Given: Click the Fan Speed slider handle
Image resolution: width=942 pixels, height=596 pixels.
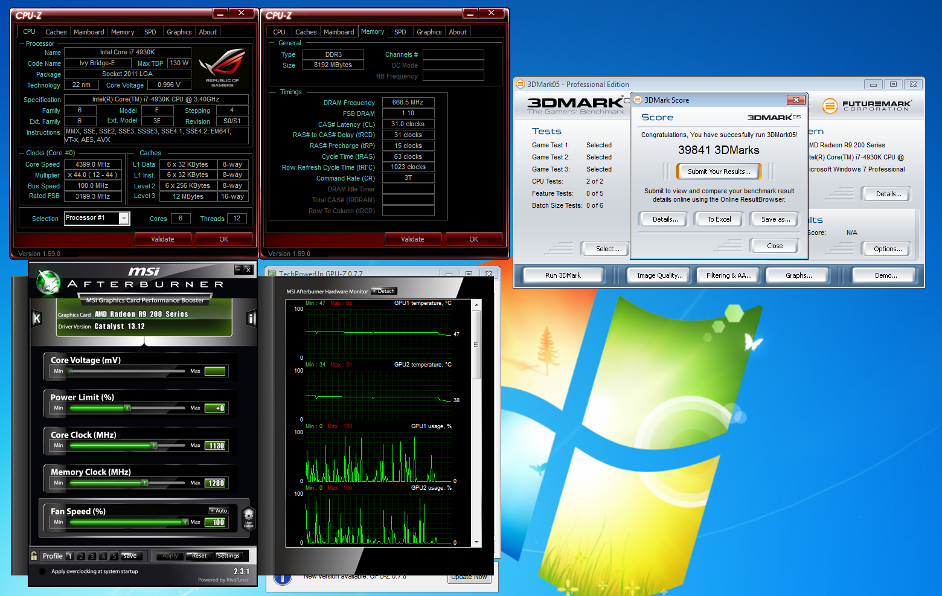Looking at the screenshot, I should pos(185,522).
